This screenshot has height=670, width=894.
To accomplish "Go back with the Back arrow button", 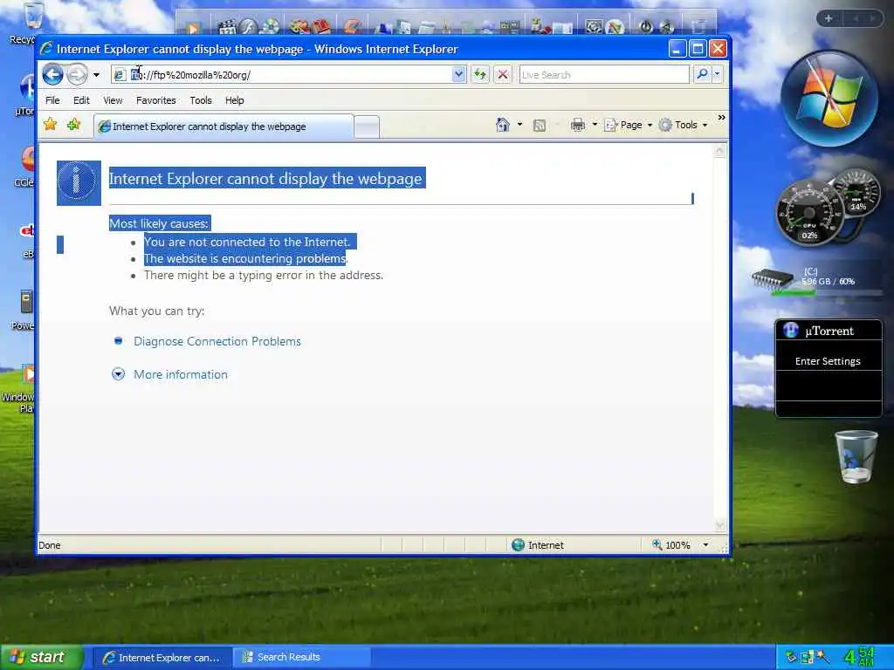I will pos(52,75).
